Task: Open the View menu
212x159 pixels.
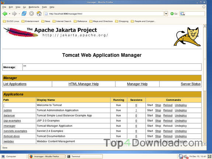Action: (18, 7)
